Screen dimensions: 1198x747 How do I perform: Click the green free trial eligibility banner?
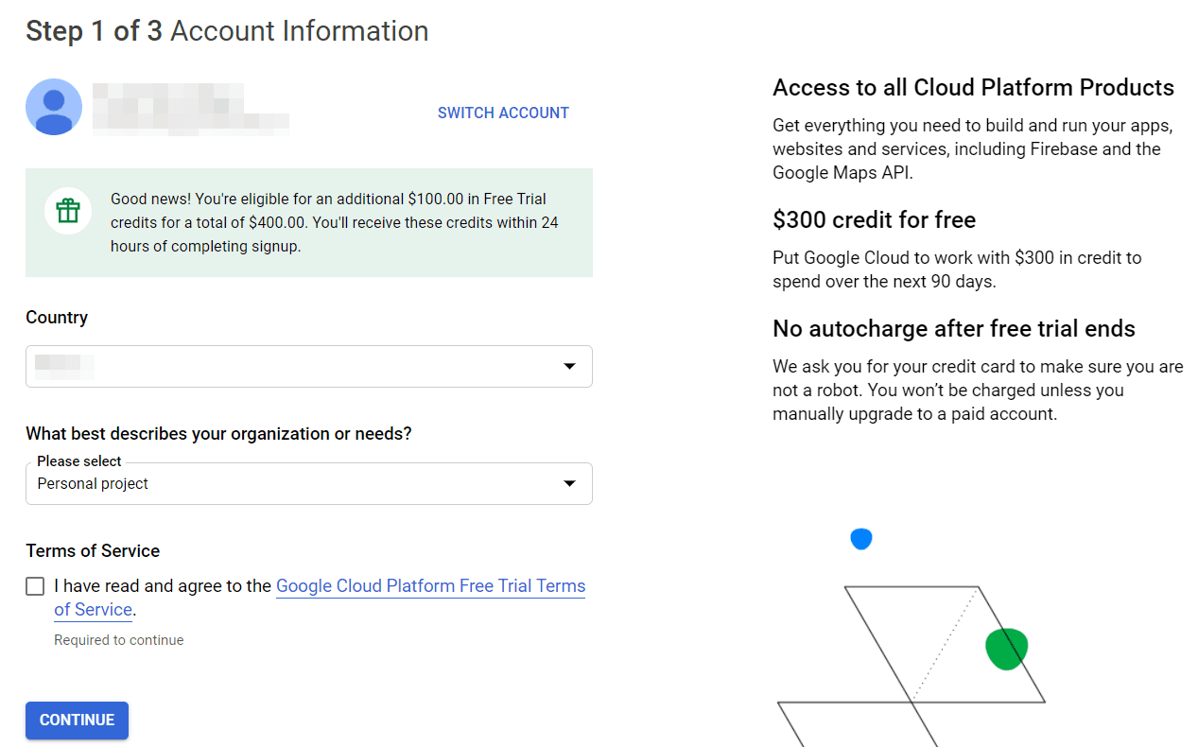pyautogui.click(x=308, y=222)
